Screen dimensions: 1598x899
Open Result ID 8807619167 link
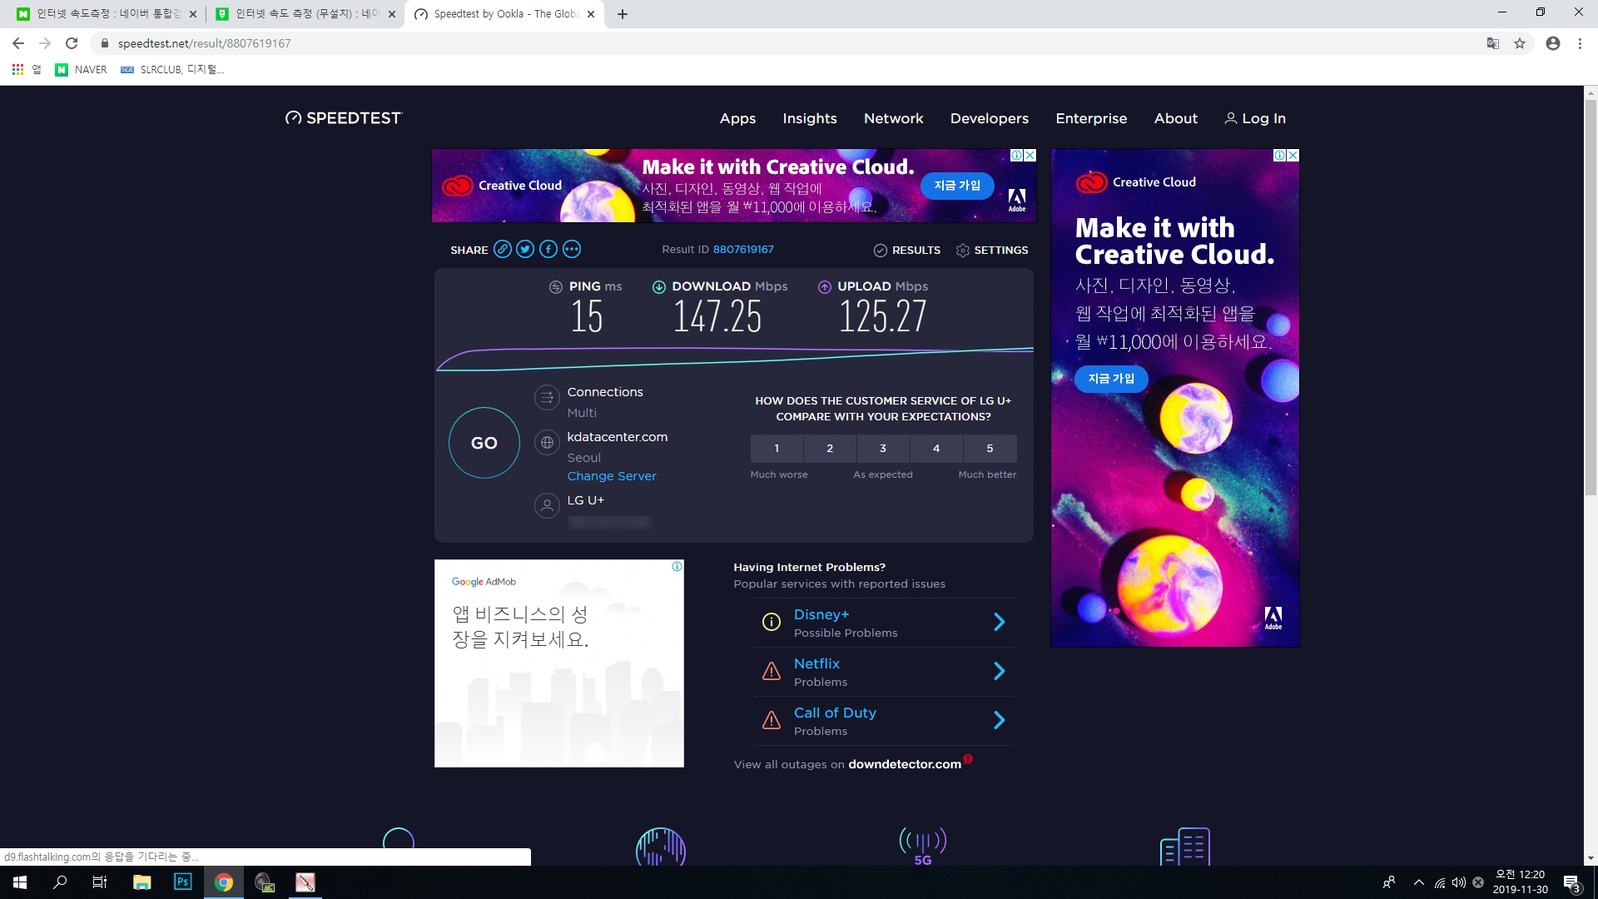tap(743, 250)
